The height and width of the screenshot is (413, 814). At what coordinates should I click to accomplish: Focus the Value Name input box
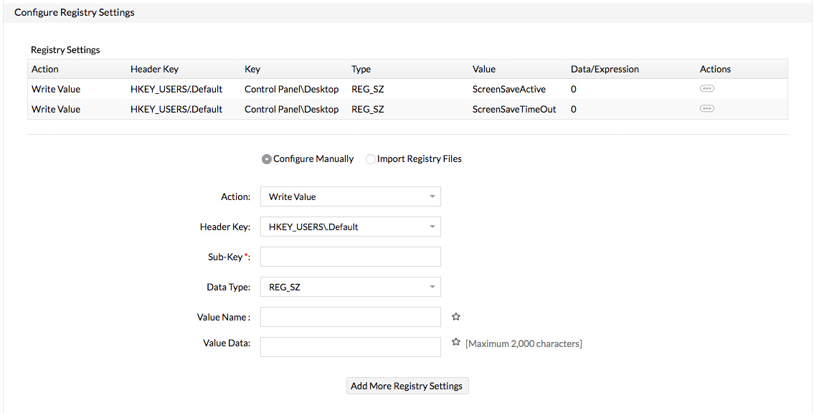pos(350,316)
